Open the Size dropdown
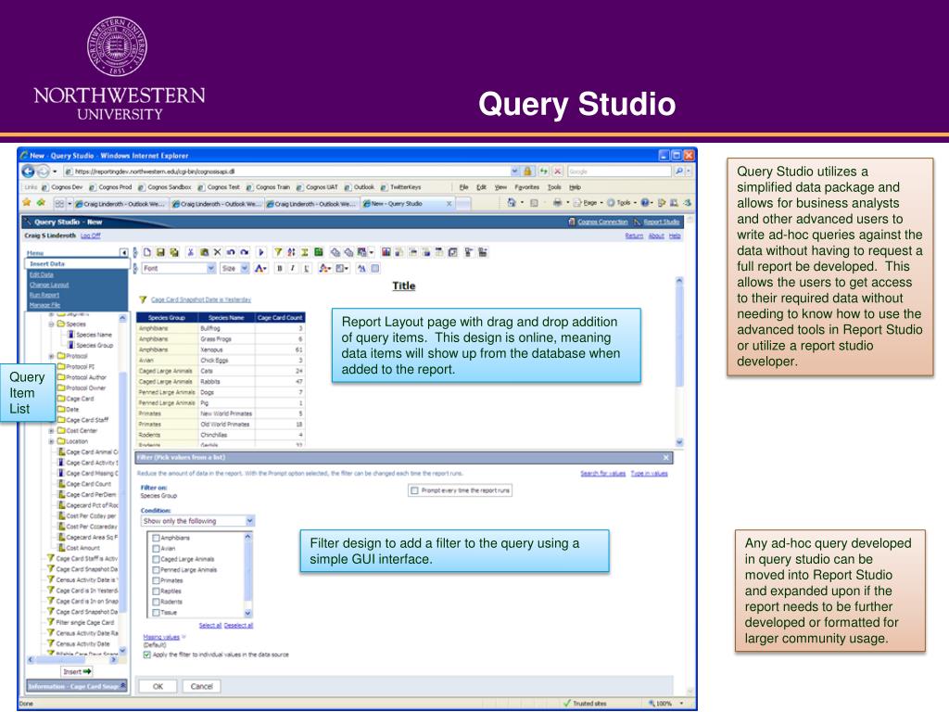Image resolution: width=949 pixels, height=712 pixels. pos(245,269)
